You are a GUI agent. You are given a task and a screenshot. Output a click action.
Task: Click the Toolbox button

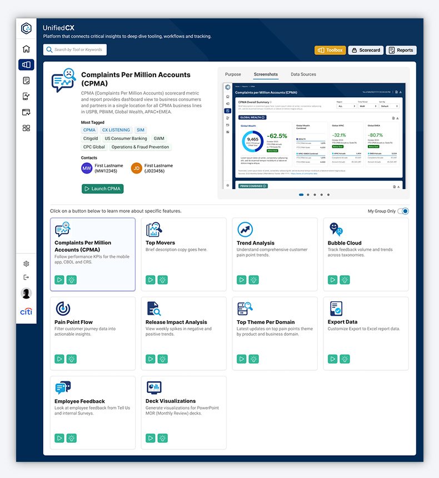point(330,50)
